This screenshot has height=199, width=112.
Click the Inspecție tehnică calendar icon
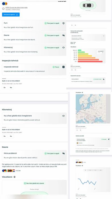tap(64, 67)
